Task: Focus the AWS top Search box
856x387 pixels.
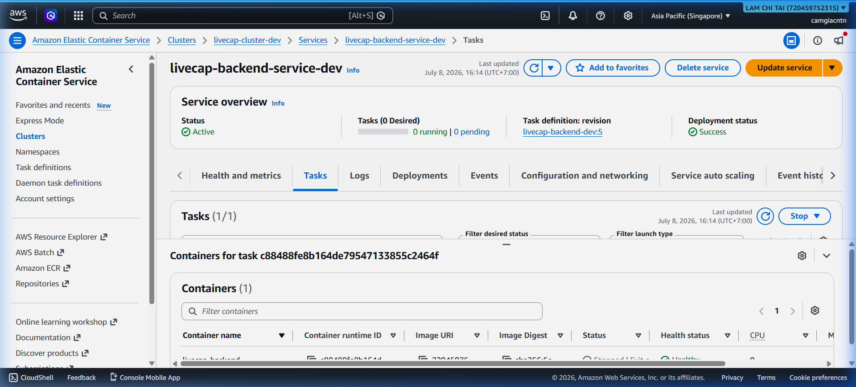Action: (243, 16)
